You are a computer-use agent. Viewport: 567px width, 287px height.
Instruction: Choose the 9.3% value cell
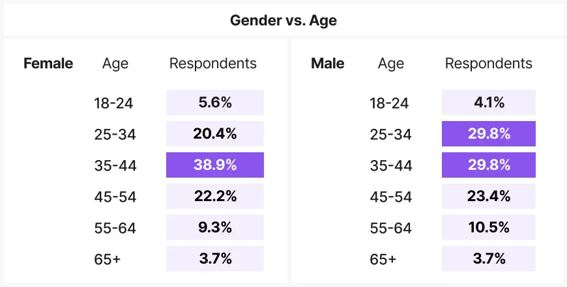click(x=215, y=228)
